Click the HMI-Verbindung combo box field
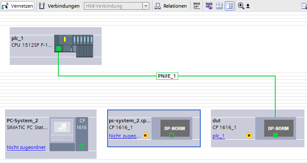Screen dimensions: 307x163 (113, 6)
